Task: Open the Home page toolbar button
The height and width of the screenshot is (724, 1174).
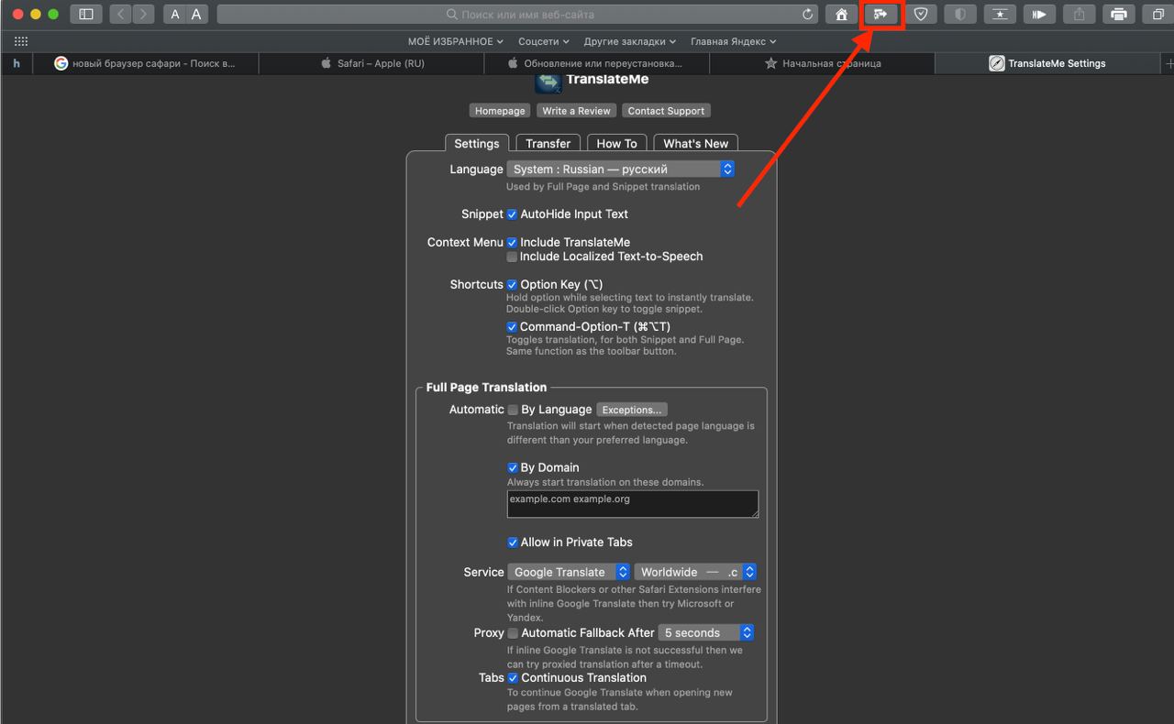Action: coord(841,14)
